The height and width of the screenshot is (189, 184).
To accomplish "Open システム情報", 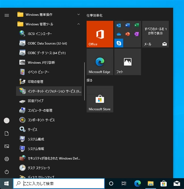I will (49, 149).
